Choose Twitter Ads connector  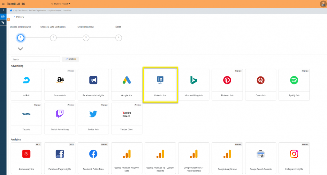pyautogui.click(x=93, y=118)
